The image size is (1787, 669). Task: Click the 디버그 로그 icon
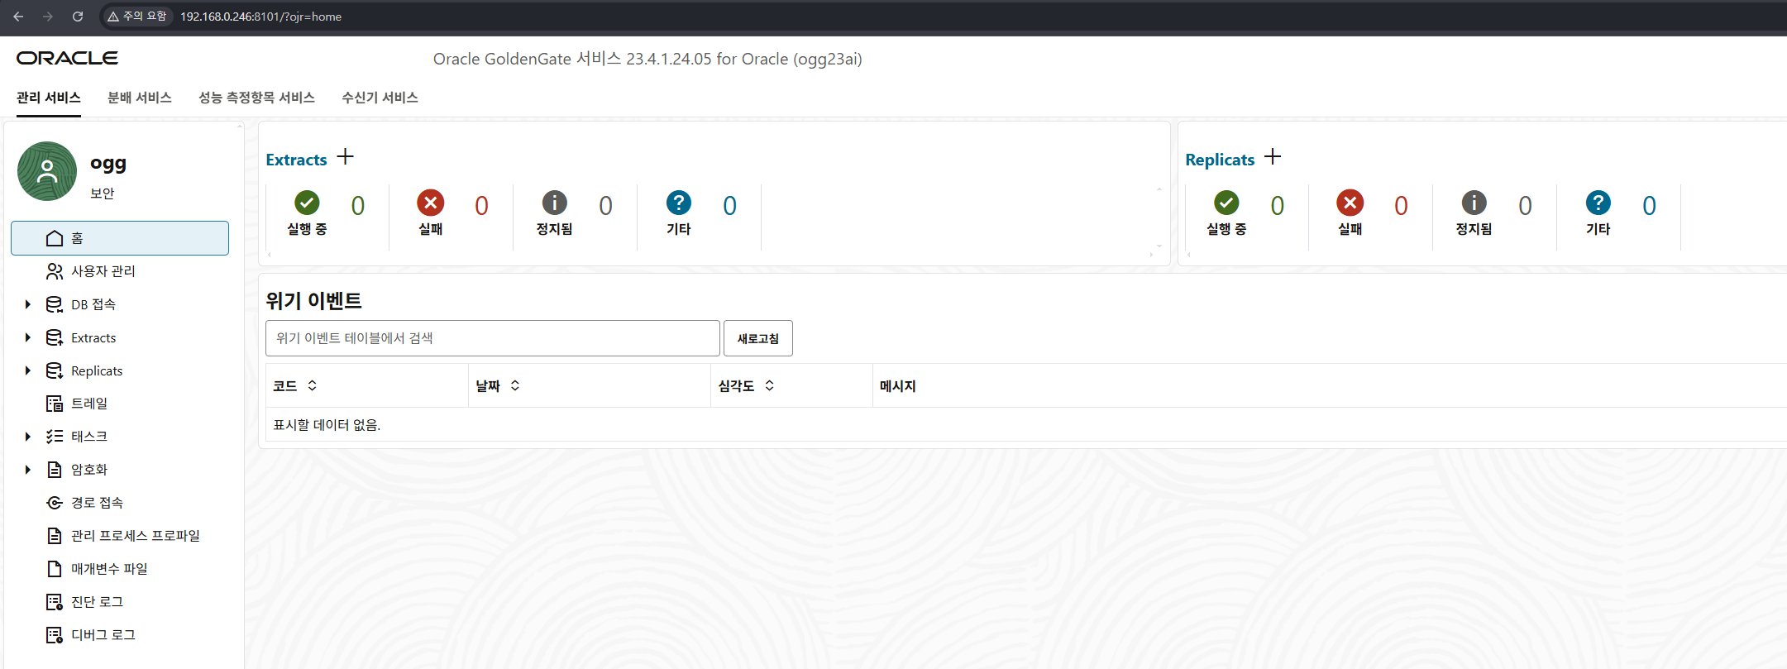click(55, 635)
